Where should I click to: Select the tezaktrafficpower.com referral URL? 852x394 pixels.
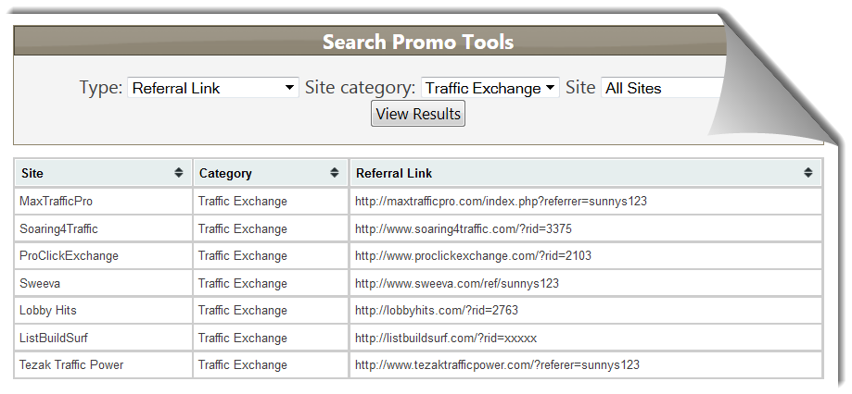[497, 364]
